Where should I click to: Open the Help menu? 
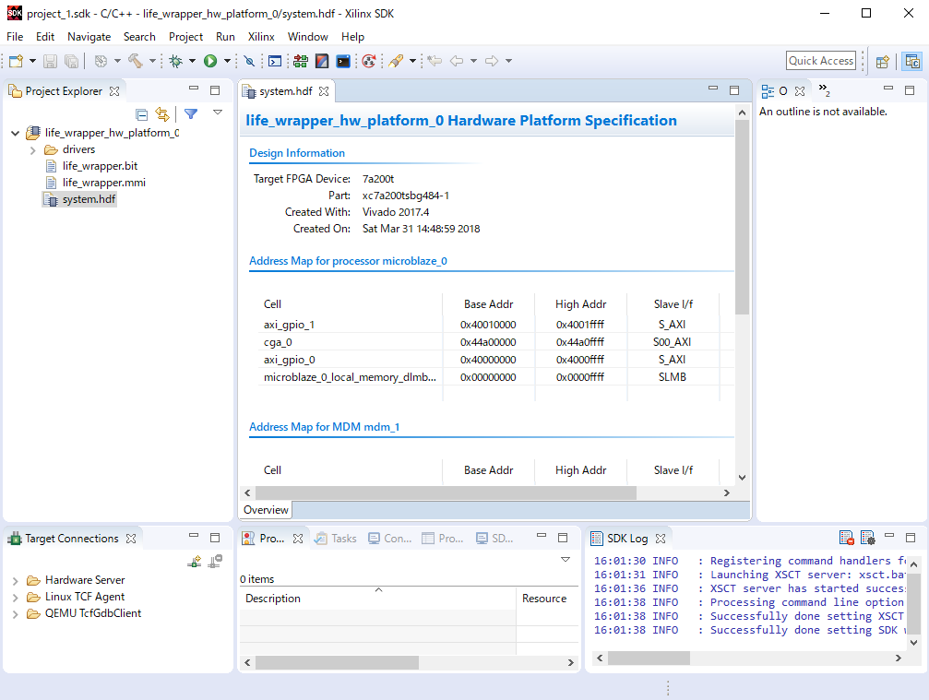[x=352, y=37]
